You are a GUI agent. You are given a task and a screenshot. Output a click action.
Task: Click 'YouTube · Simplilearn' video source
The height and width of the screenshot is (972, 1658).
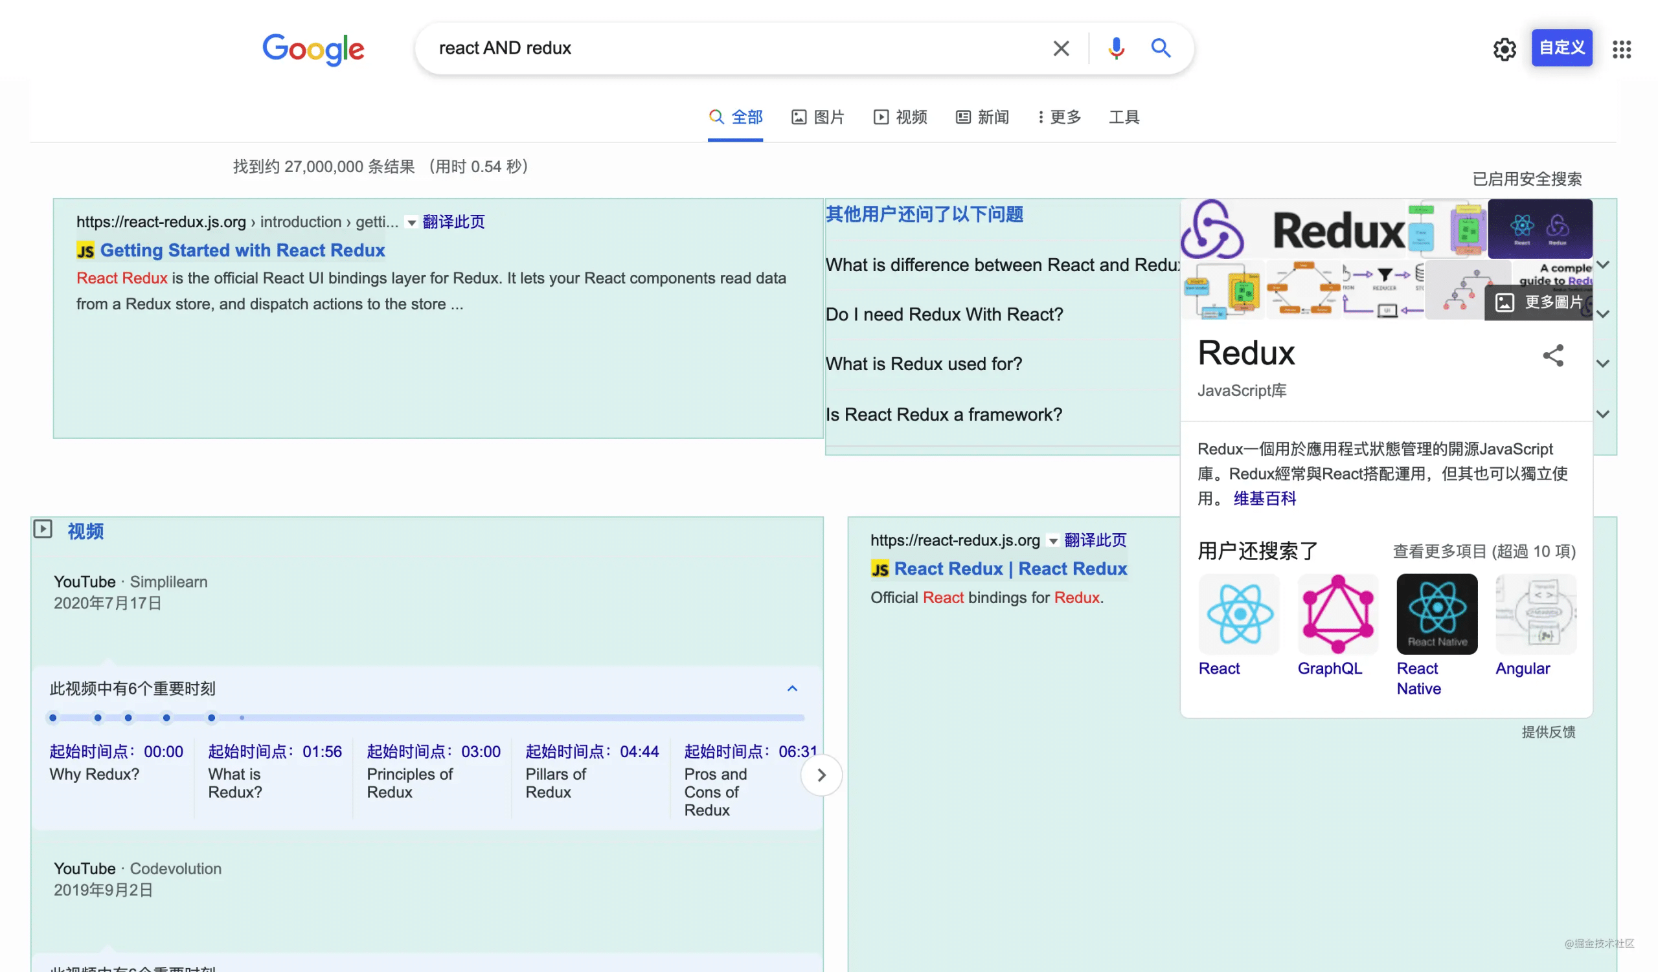130,582
